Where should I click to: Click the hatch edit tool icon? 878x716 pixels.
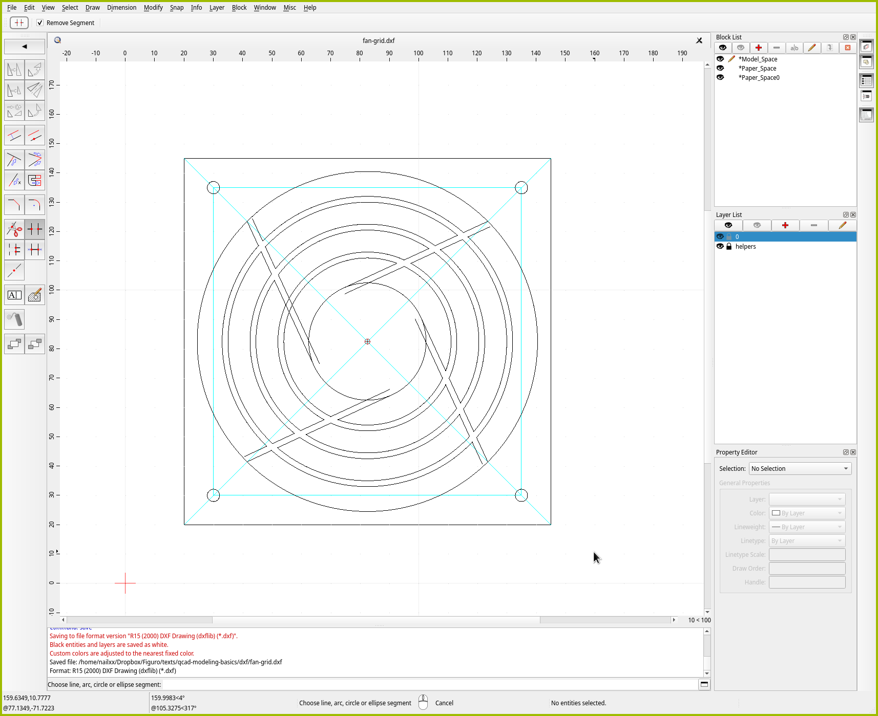(34, 295)
